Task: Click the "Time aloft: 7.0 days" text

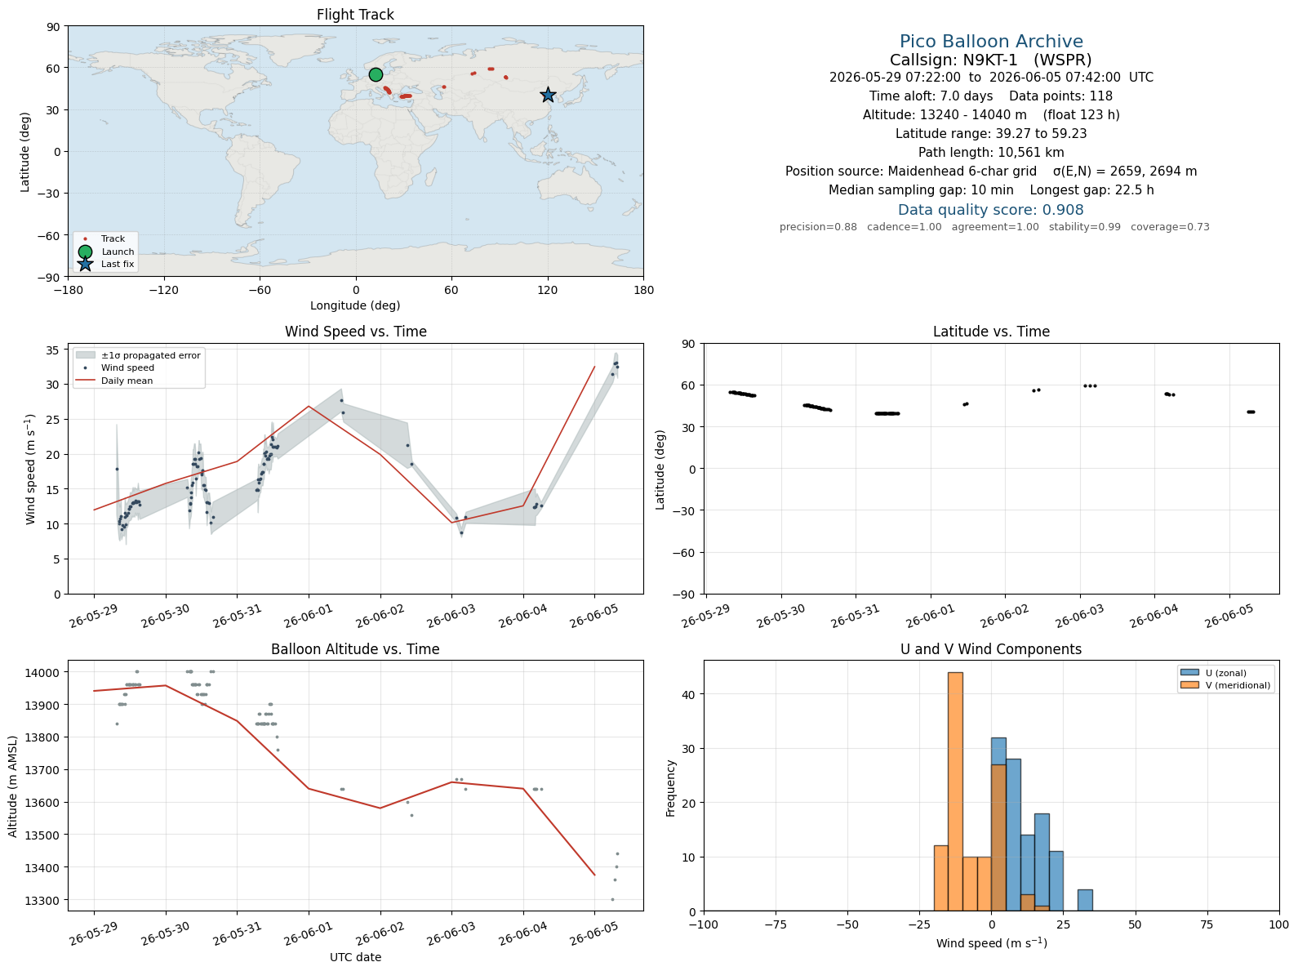Action: (931, 96)
